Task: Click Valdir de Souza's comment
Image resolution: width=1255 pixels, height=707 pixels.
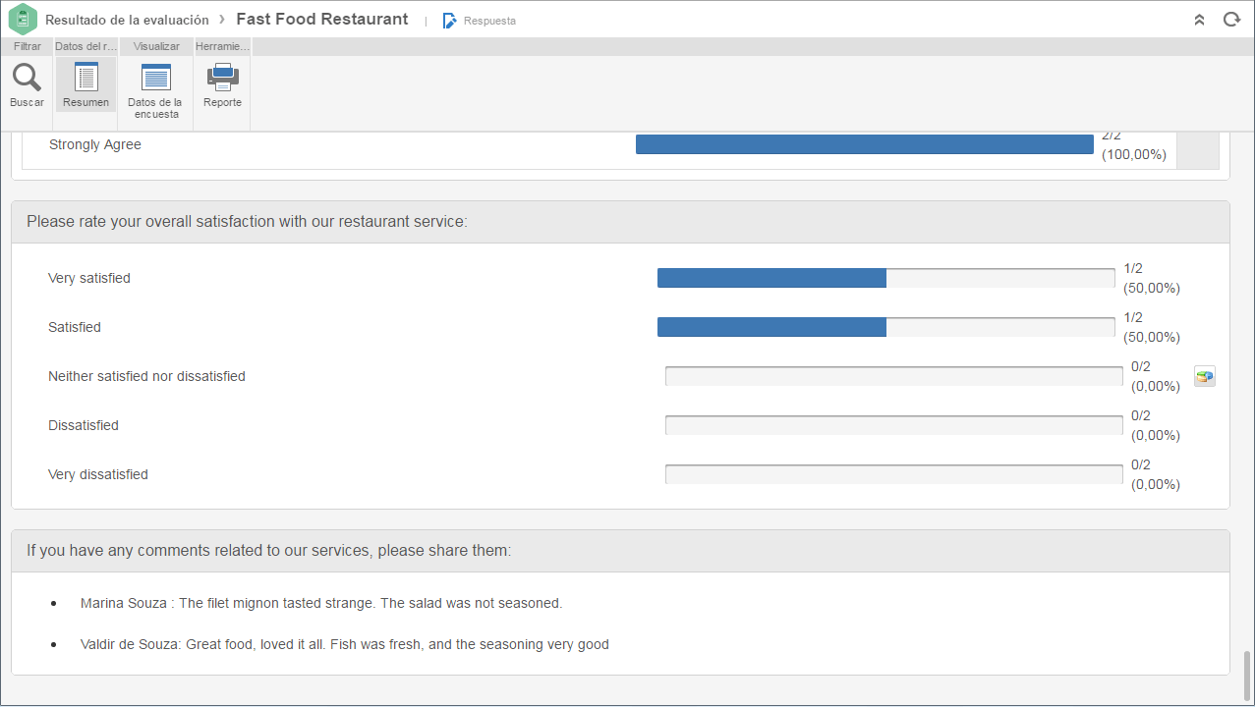Action: tap(345, 644)
